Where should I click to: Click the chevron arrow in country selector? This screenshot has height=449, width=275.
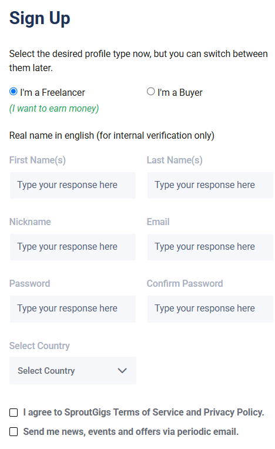click(122, 371)
